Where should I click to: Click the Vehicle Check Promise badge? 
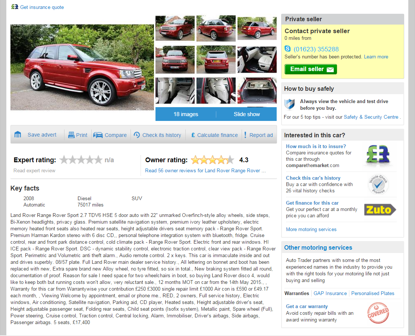378,184
